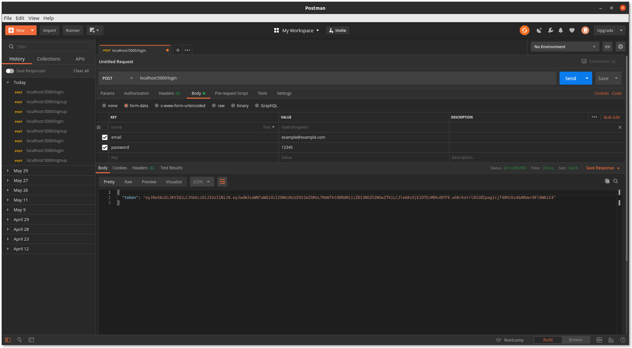This screenshot has height=348, width=632.
Task: Open the capture requests satellite icon
Action: (x=539, y=30)
